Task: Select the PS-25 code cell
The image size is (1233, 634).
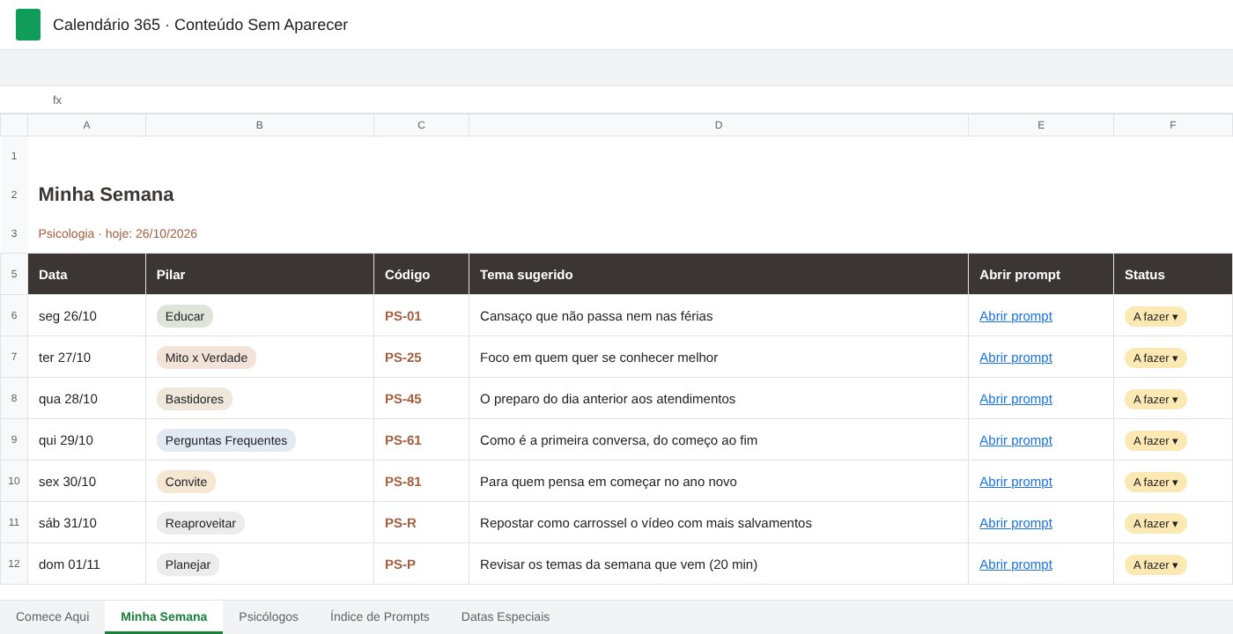Action: pos(421,357)
